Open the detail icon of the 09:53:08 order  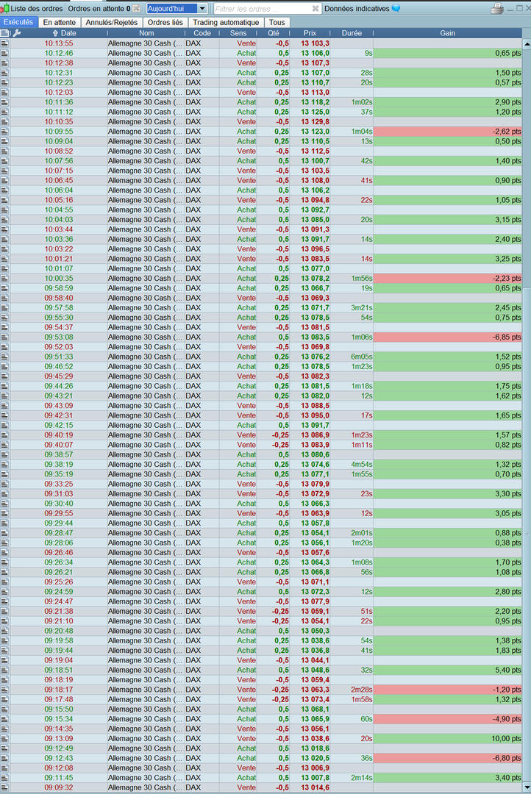pyautogui.click(x=5, y=337)
